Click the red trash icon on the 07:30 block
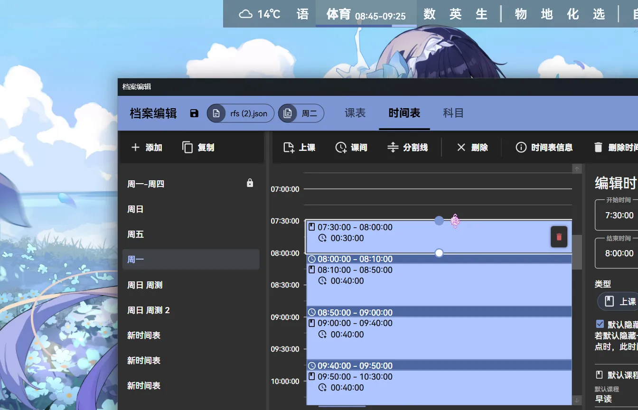The image size is (638, 410). point(559,236)
